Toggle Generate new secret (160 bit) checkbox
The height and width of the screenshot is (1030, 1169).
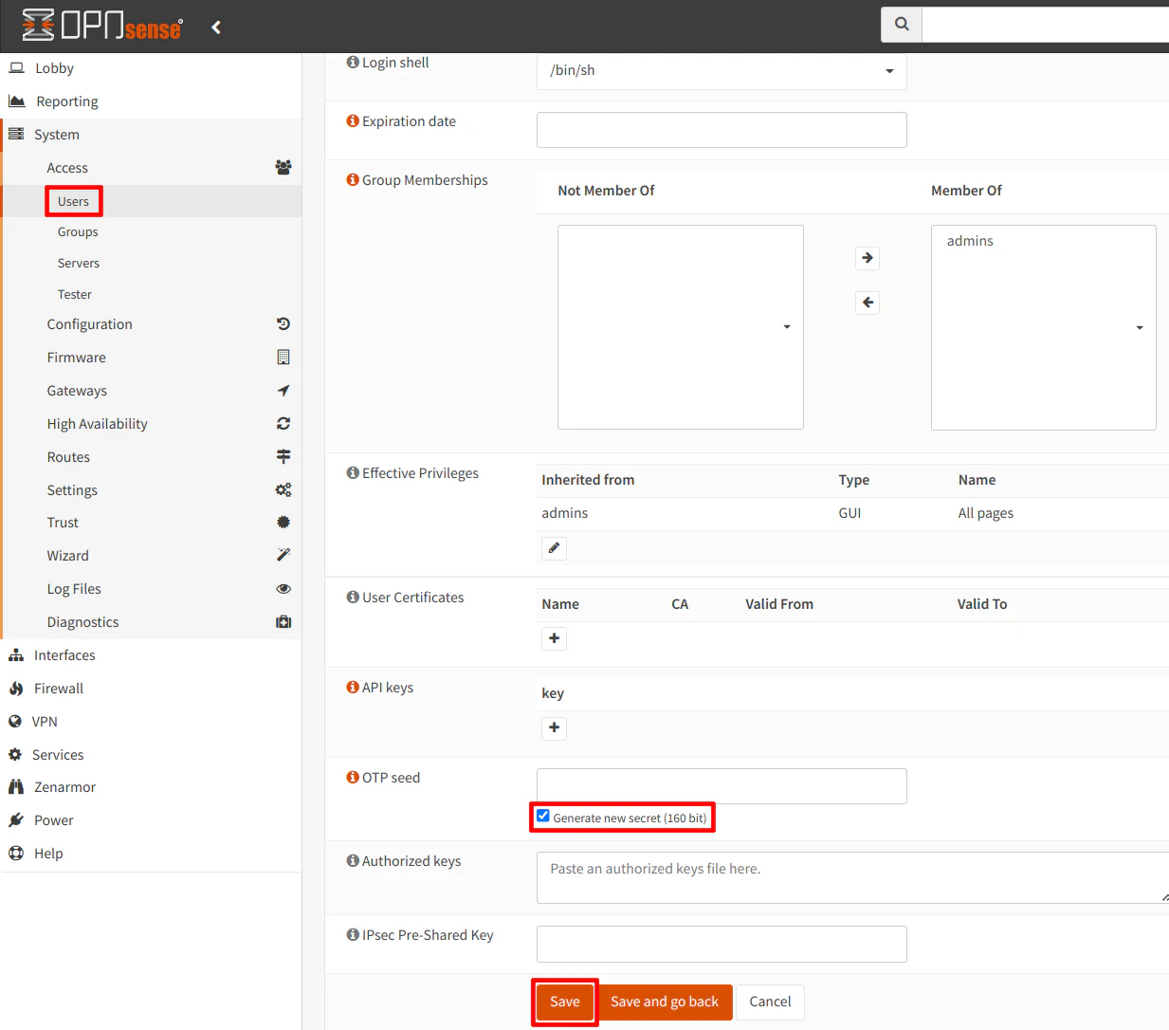click(x=543, y=816)
